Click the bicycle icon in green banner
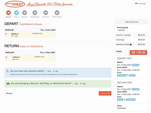Image resolution: width=151 pixels, height=113 pixels. click(8, 83)
